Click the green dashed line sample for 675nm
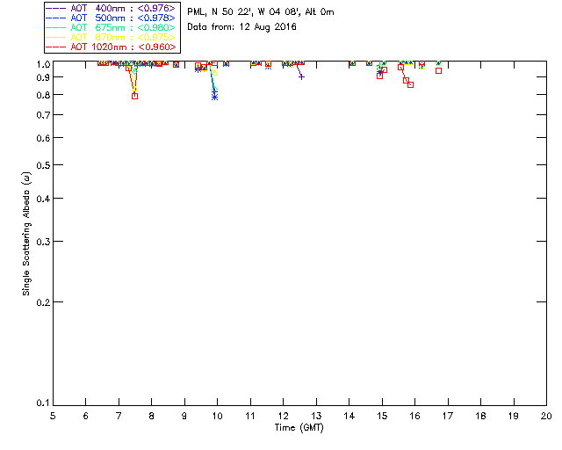This screenshot has height=450, width=562. [x=56, y=27]
